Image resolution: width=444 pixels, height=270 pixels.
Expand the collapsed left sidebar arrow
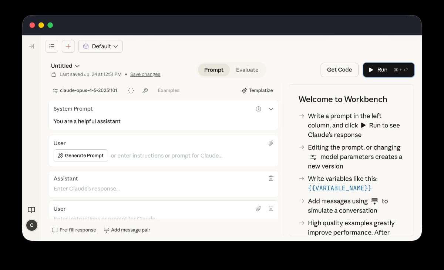(31, 46)
